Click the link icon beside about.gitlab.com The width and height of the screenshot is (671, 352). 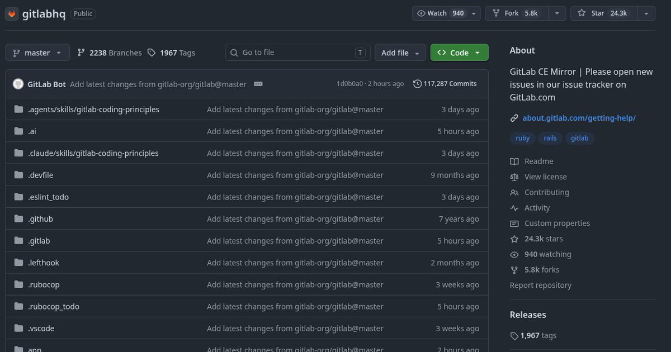point(514,118)
